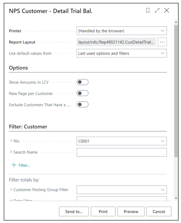Viewport: 181px width, 223px height.
Task: Expand Use default values from dropdown
Action: pos(122,53)
